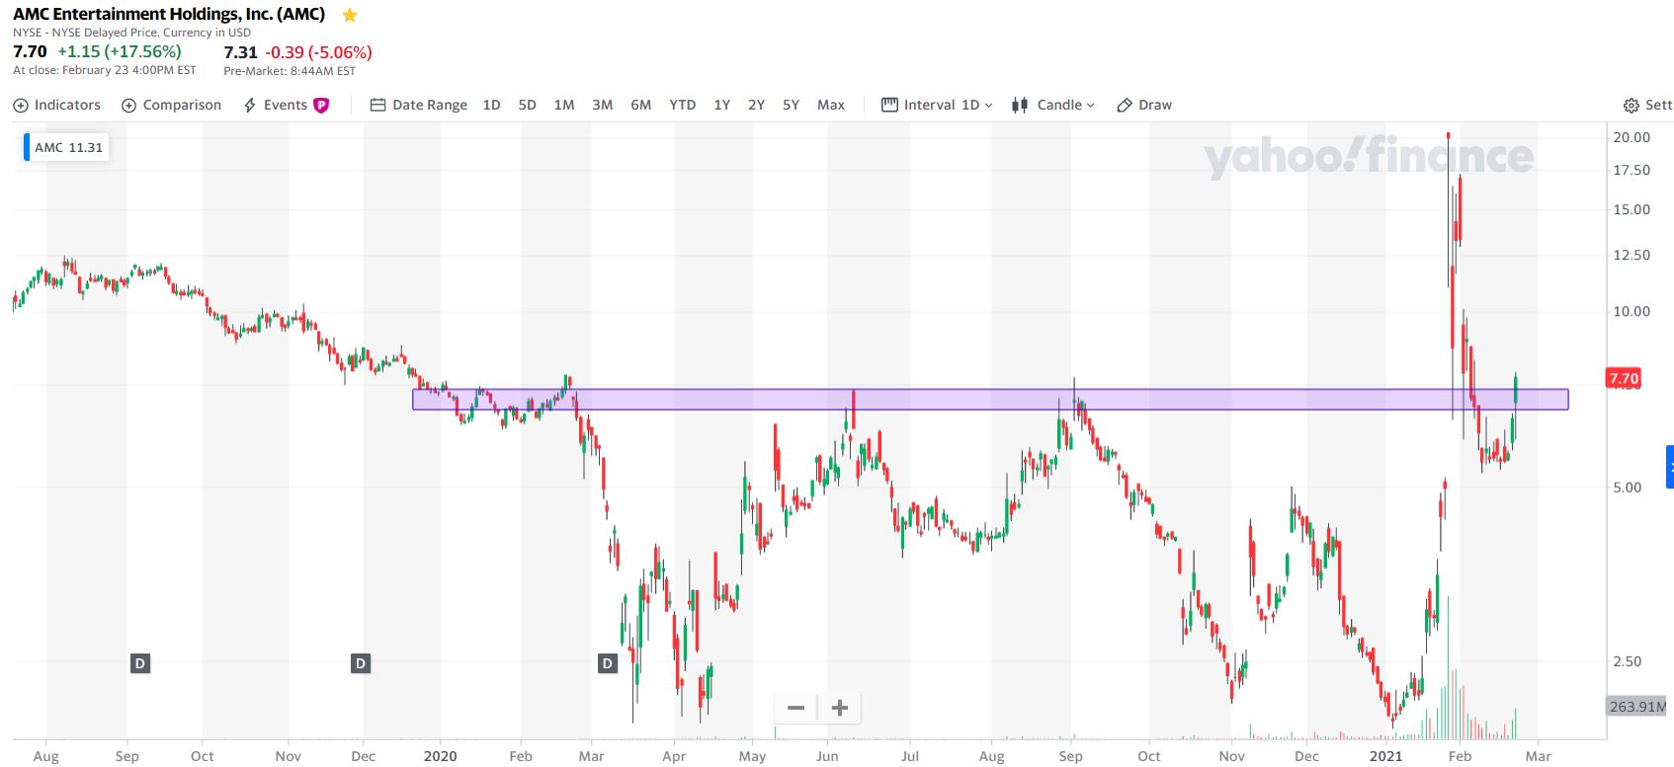Click the 2.50 price axis label

(1628, 661)
